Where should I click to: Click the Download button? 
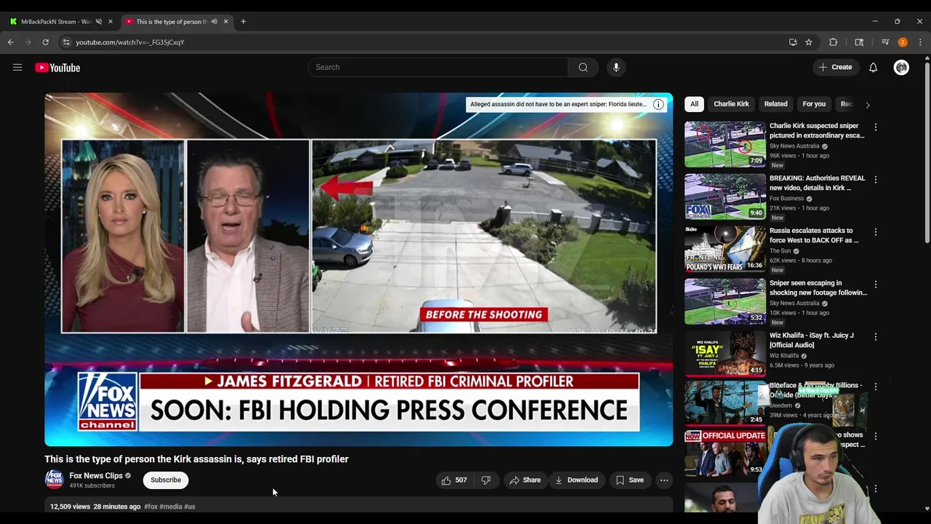(x=577, y=480)
